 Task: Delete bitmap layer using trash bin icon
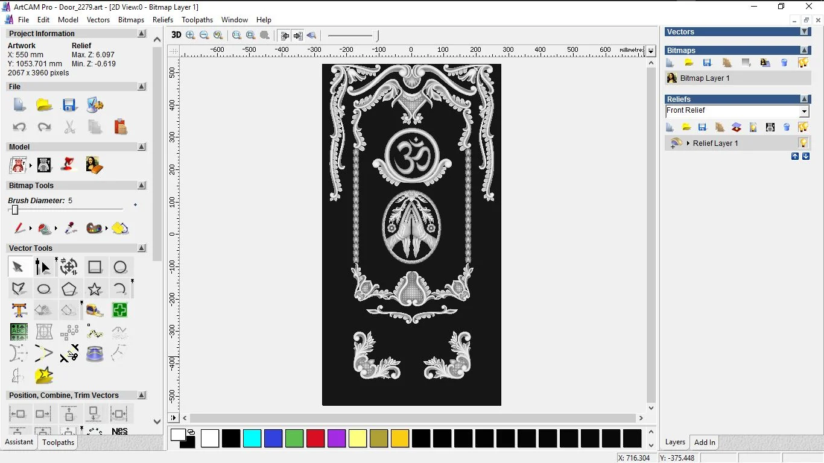784,63
